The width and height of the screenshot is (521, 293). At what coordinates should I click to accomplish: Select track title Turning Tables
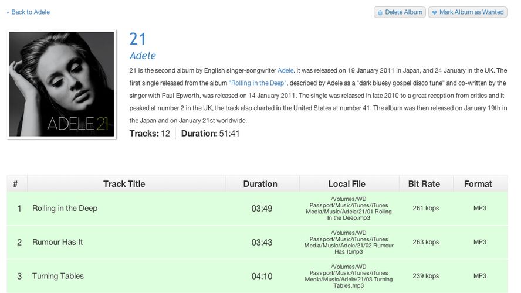[58, 276]
